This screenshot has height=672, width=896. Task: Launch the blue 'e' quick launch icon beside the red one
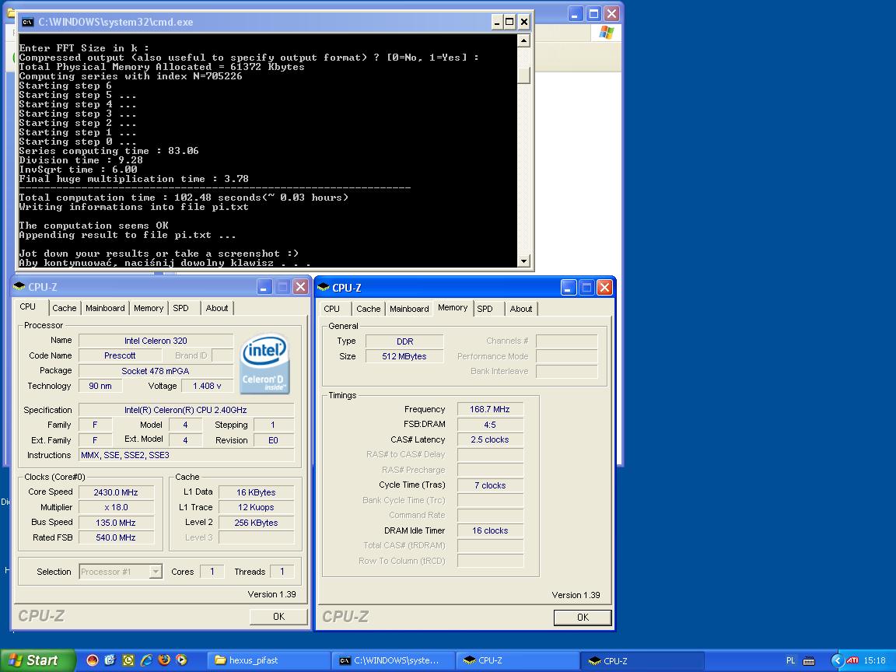coord(110,660)
